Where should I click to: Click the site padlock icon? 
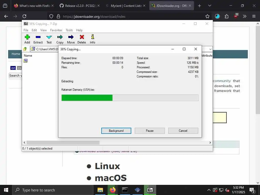click(x=58, y=16)
